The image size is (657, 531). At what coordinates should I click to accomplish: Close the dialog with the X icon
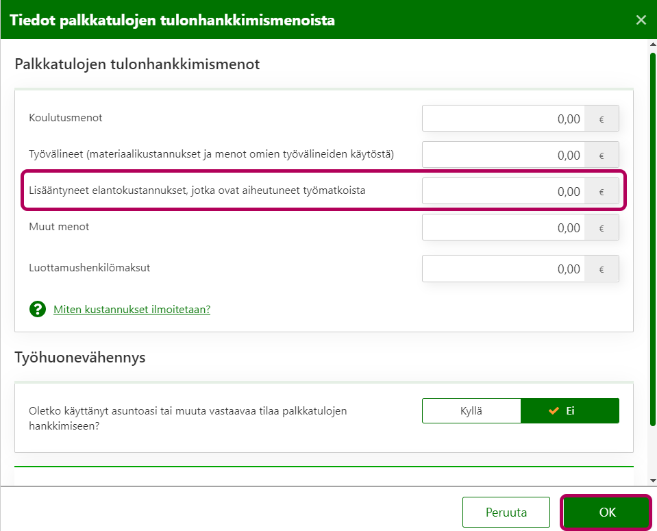click(x=641, y=20)
